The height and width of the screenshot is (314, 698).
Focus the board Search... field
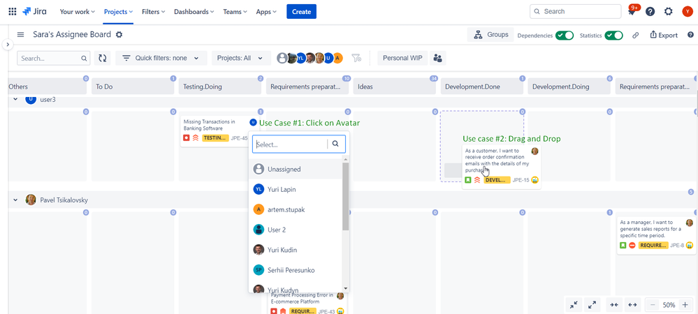53,58
